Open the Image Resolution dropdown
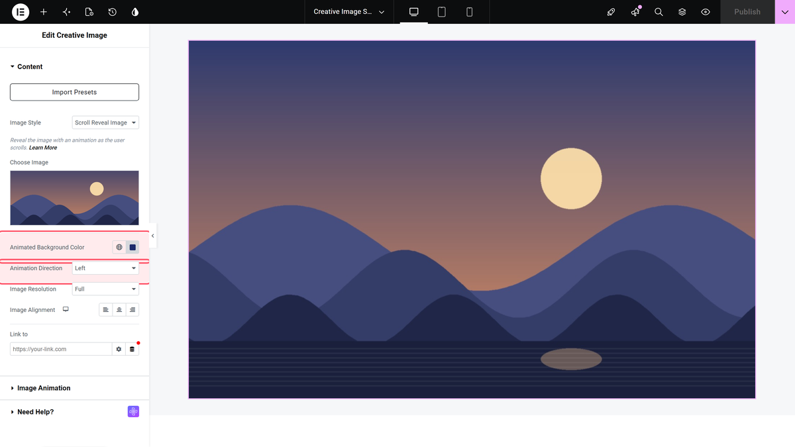The height and width of the screenshot is (447, 795). [x=105, y=289]
